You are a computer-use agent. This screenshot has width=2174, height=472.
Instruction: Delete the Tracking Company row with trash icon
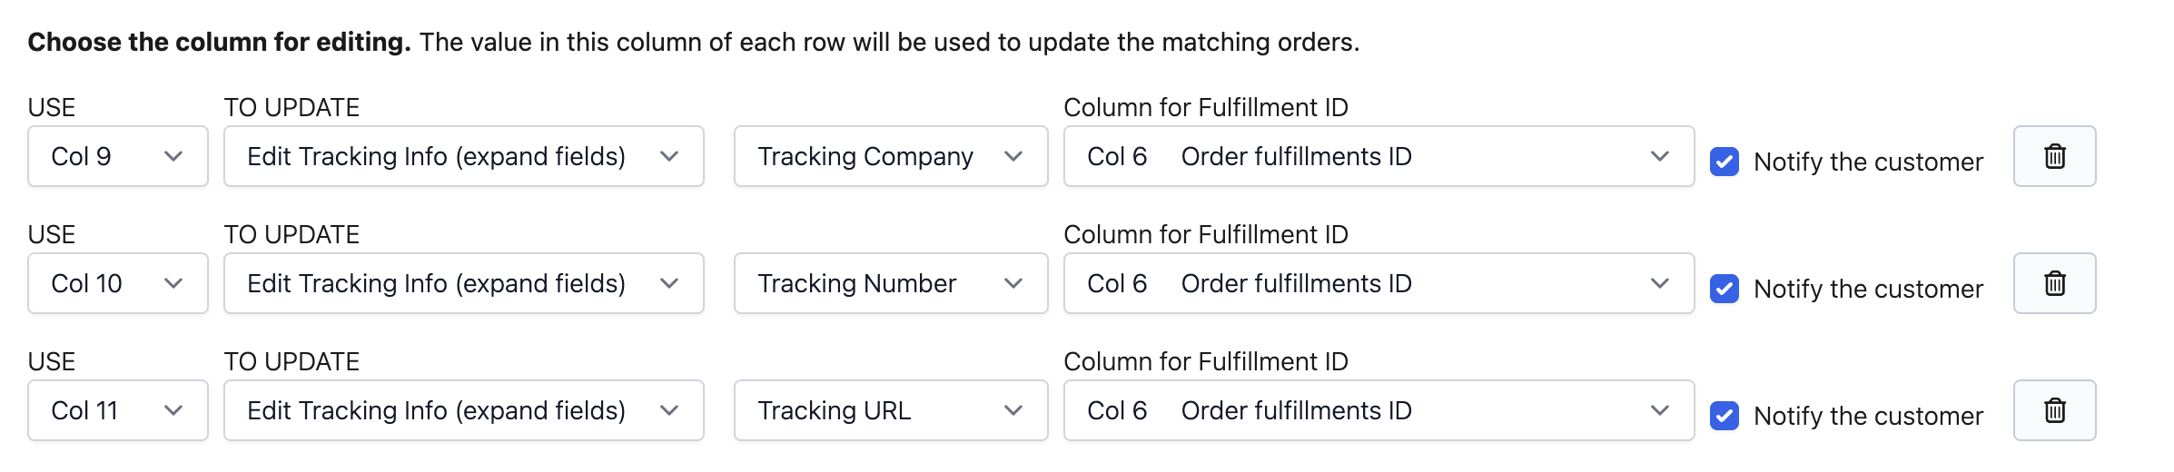pyautogui.click(x=2054, y=156)
